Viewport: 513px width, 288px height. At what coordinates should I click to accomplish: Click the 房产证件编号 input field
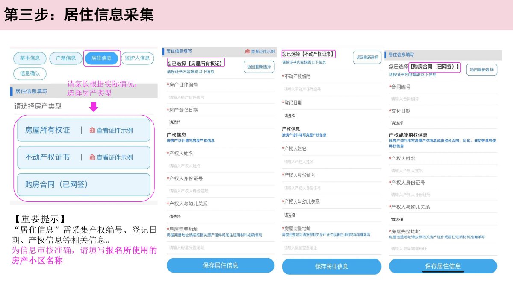220,97
